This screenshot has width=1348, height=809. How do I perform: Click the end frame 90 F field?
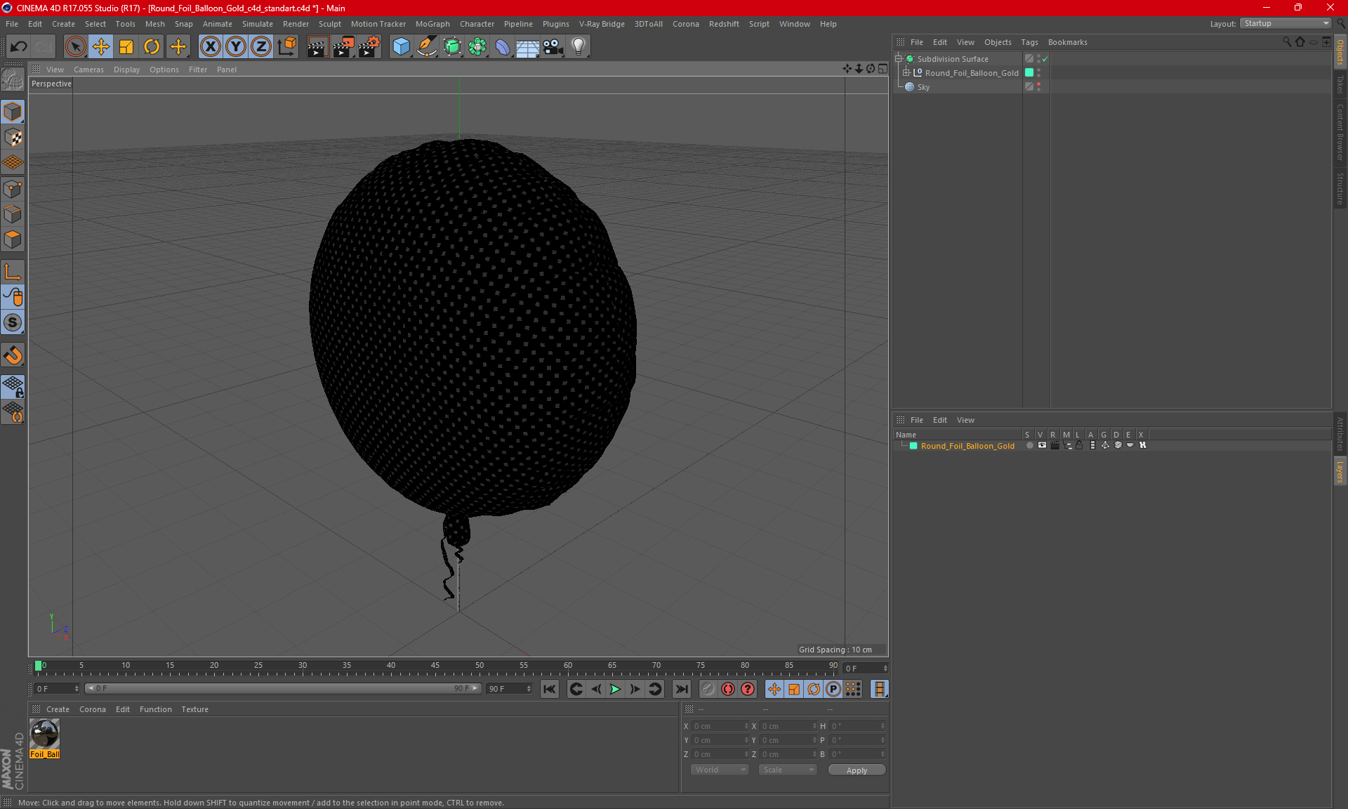509,689
